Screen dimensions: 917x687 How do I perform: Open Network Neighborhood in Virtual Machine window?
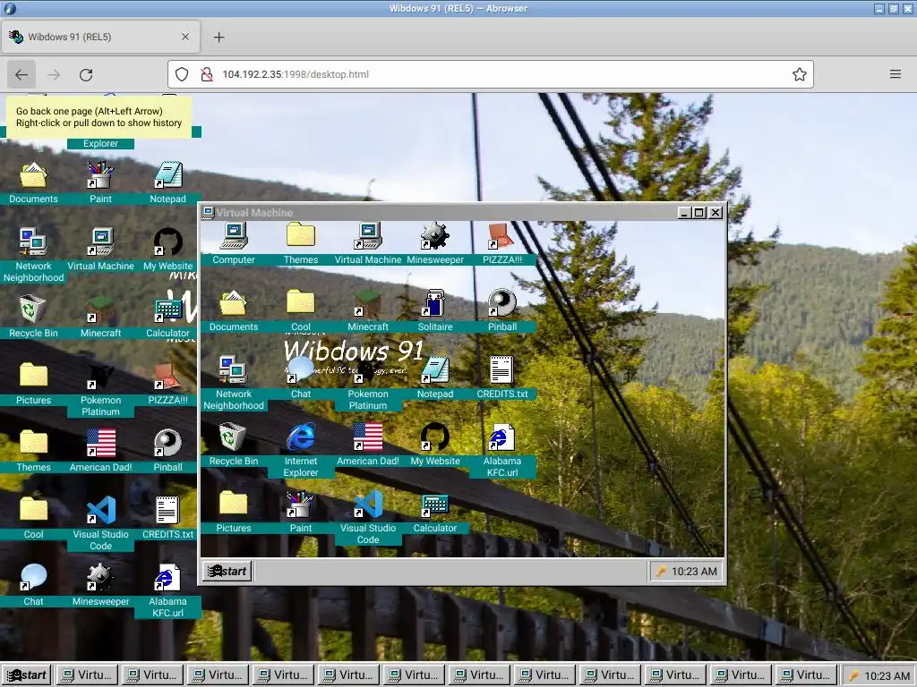coord(234,383)
